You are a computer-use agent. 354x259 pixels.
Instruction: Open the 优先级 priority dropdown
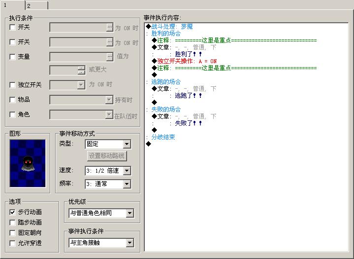pos(129,213)
